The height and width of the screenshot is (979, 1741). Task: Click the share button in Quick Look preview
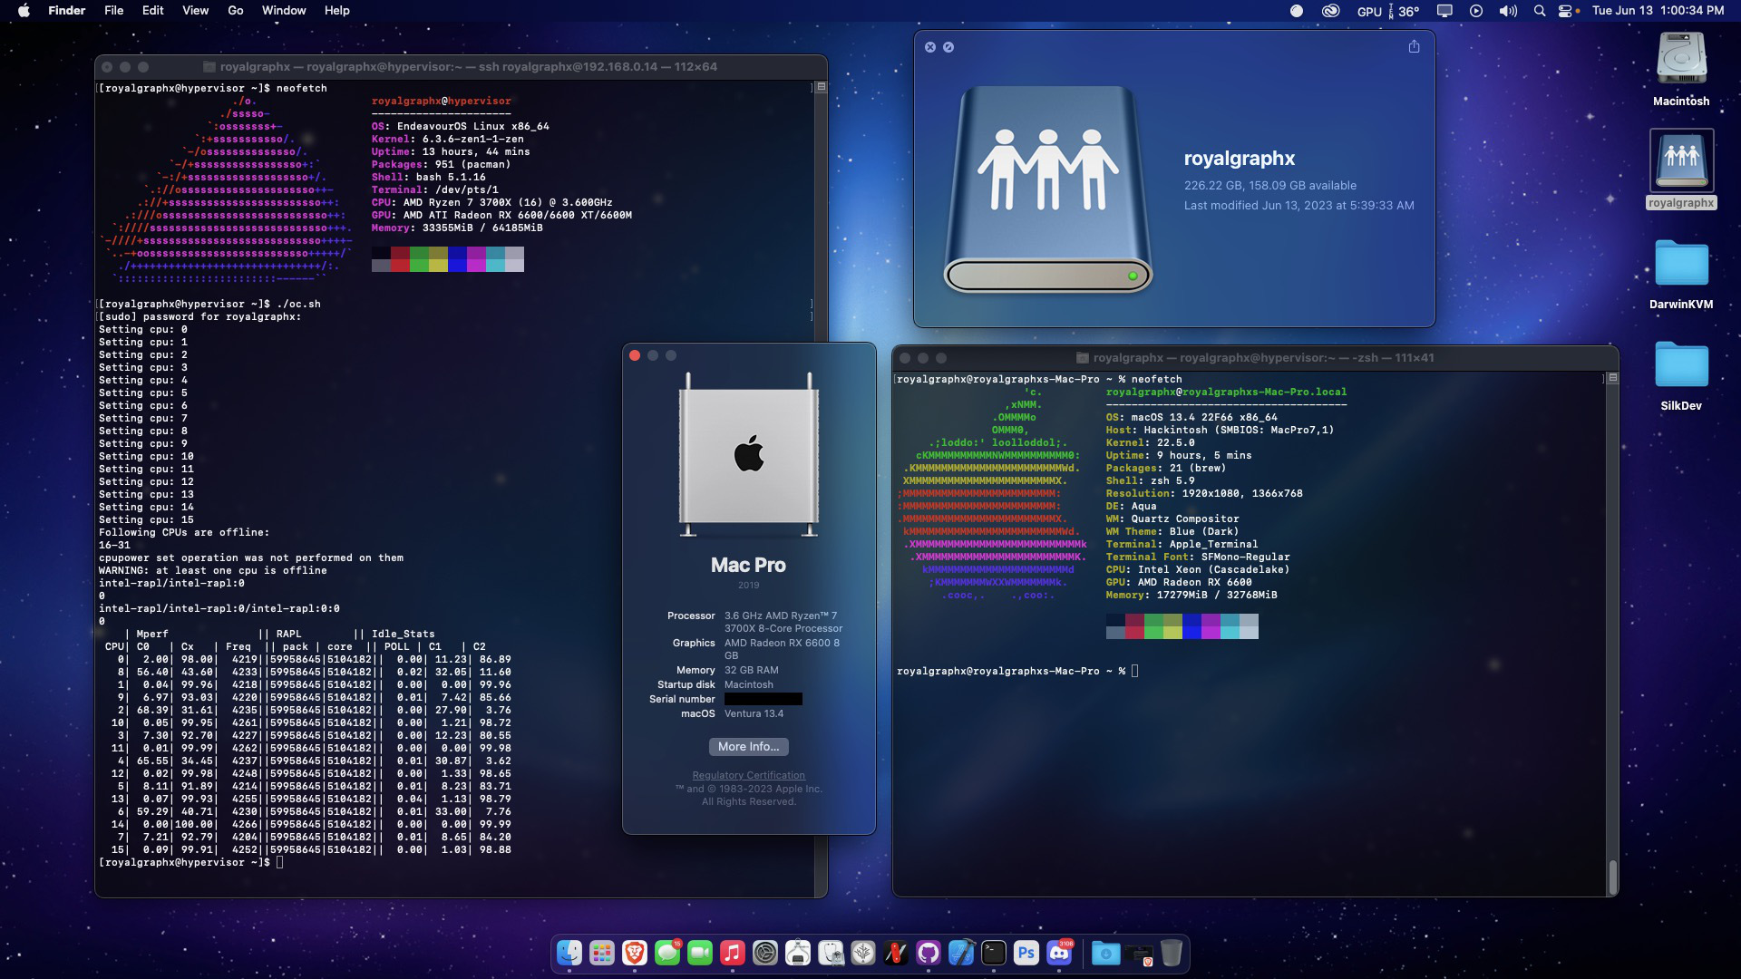tap(1414, 46)
